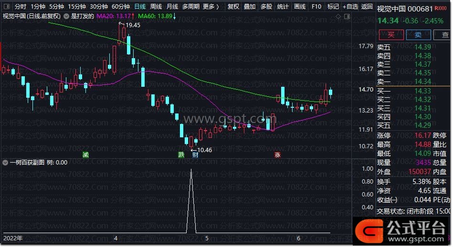Click the 交易状态 闭市阶段 status line
Image resolution: width=453 pixels, height=247 pixels.
(x=413, y=211)
